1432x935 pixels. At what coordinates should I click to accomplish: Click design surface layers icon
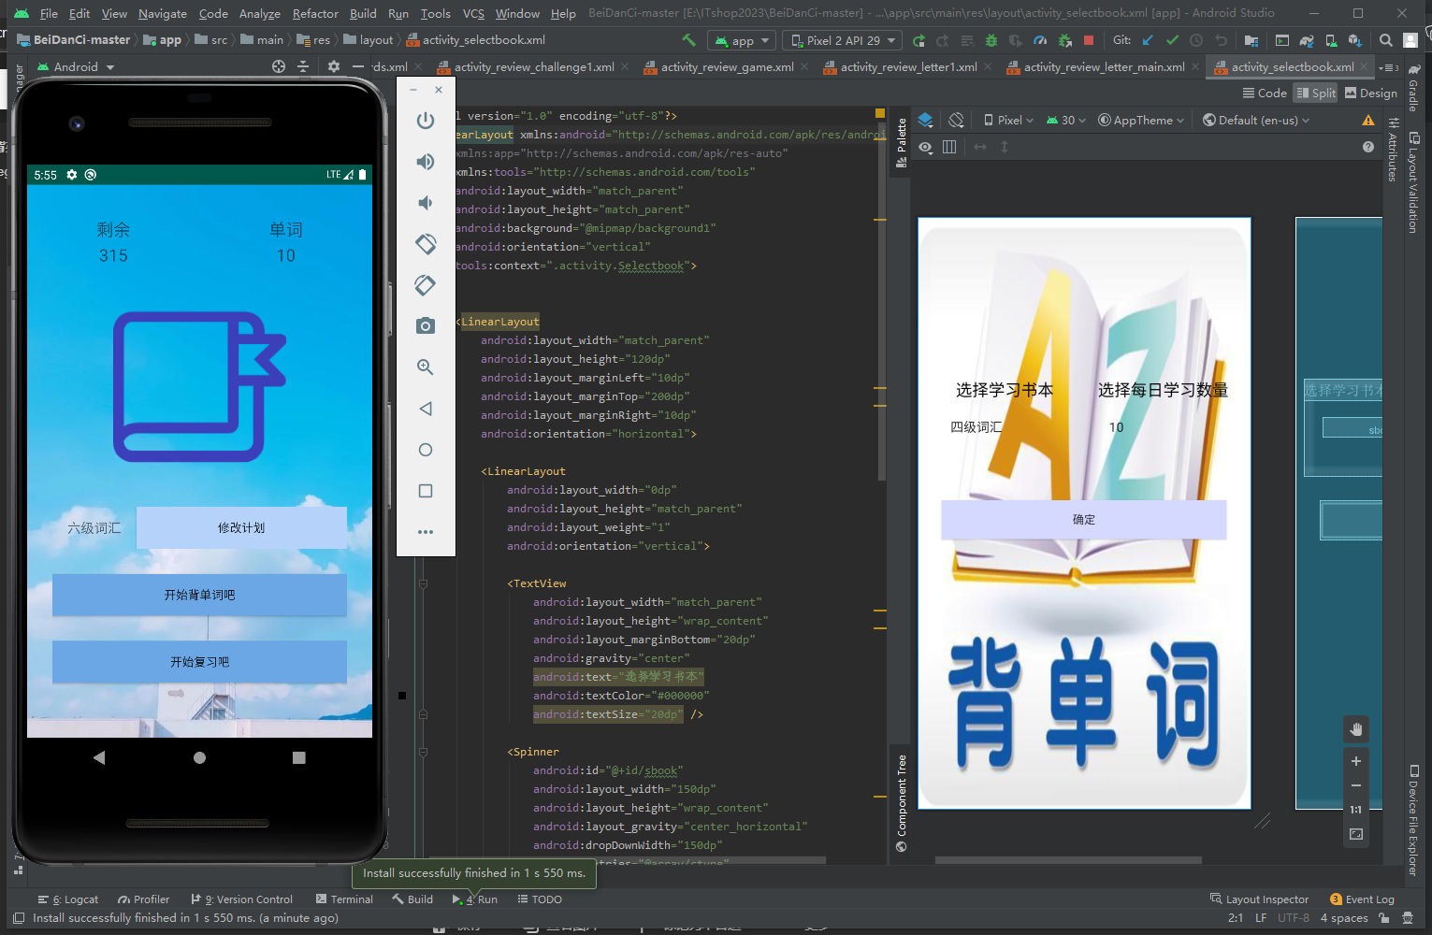pyautogui.click(x=925, y=120)
